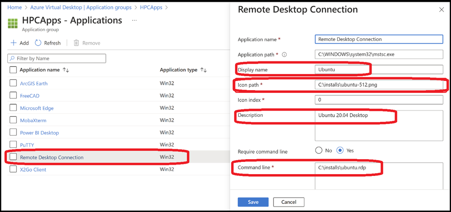Click Win32 type in X2Go Client row

click(x=167, y=170)
